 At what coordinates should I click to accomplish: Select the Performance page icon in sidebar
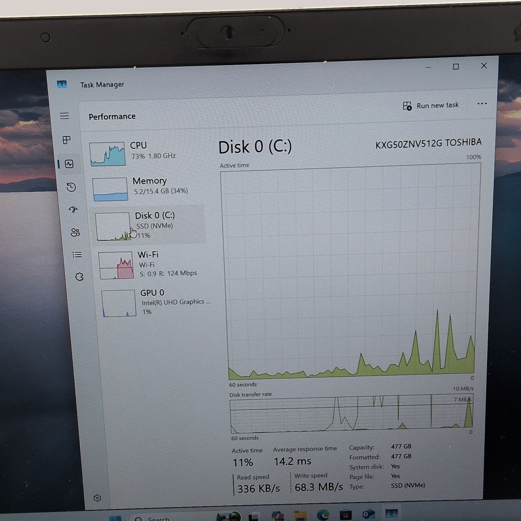click(69, 164)
